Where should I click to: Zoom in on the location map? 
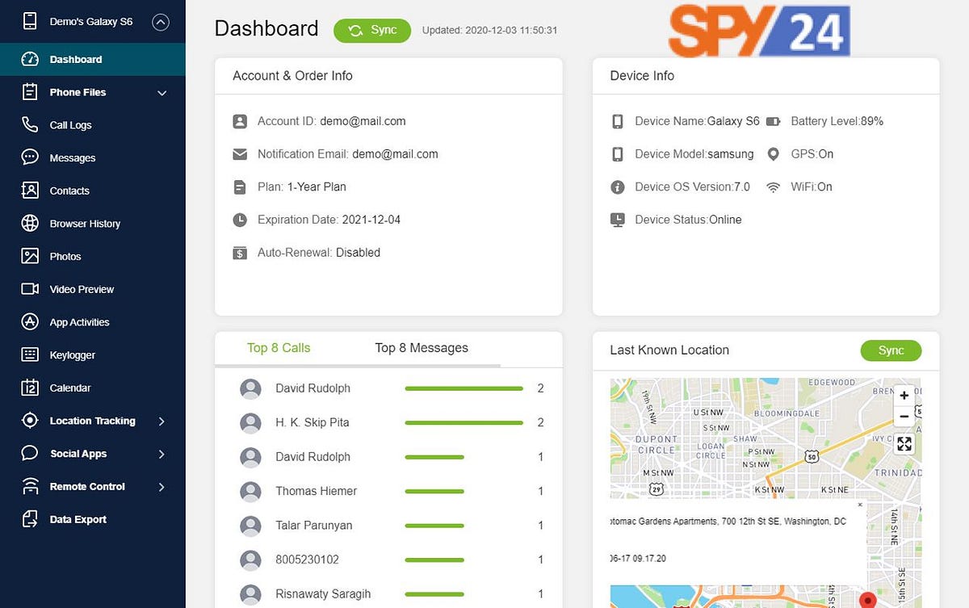click(x=904, y=396)
